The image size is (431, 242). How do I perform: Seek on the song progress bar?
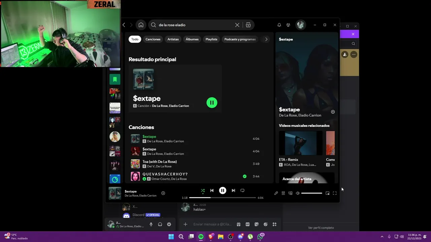pyautogui.click(x=223, y=198)
